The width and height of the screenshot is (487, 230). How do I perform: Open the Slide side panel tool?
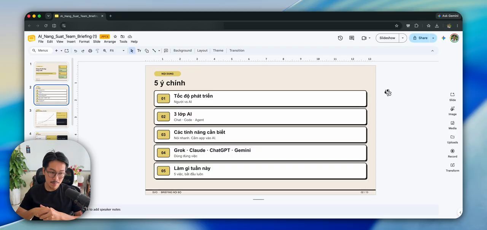coord(452,97)
